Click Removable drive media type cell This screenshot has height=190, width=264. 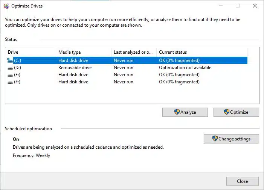click(x=75, y=68)
